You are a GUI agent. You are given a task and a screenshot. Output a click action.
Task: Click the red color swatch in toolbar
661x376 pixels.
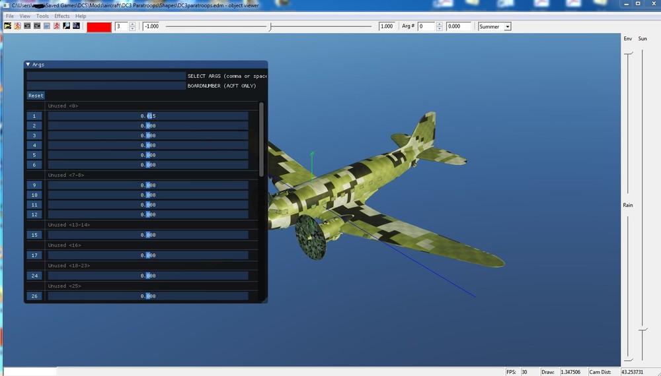(x=99, y=26)
